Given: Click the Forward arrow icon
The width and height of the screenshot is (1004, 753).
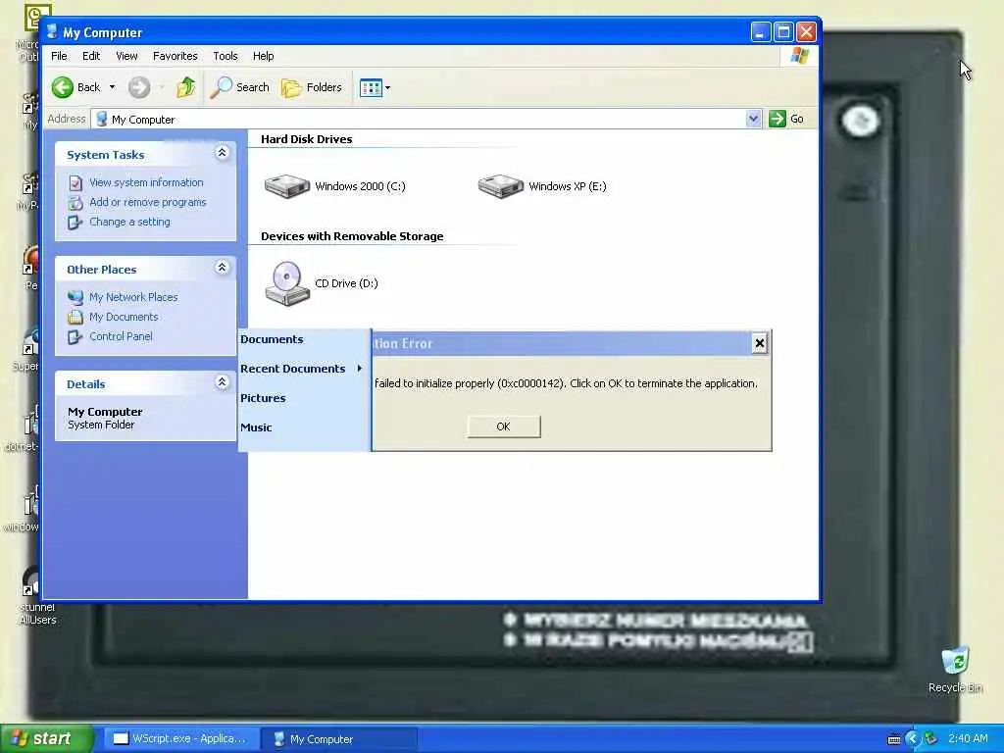Looking at the screenshot, I should coord(139,87).
